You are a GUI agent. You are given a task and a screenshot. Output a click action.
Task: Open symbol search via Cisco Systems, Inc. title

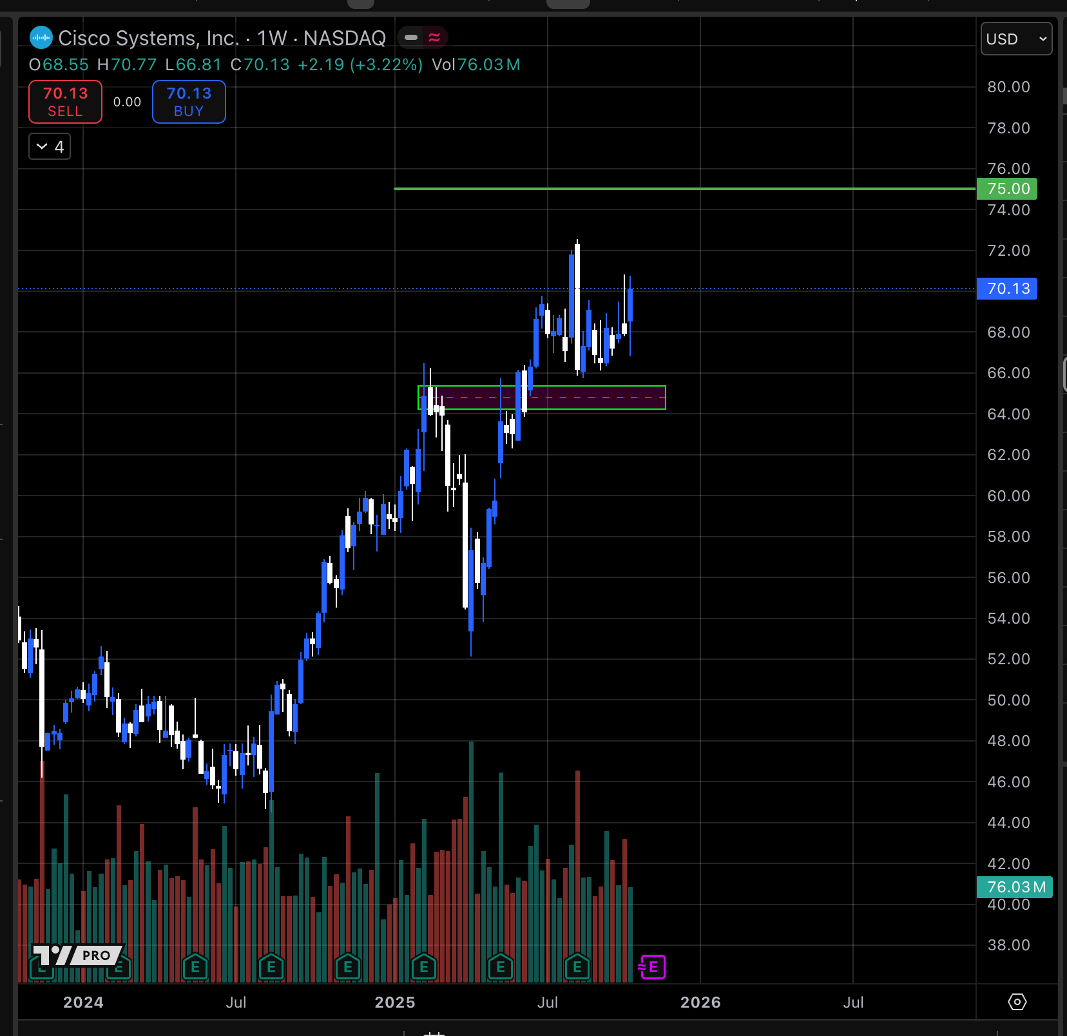149,38
